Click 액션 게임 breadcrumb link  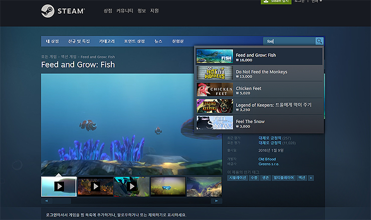[69, 56]
